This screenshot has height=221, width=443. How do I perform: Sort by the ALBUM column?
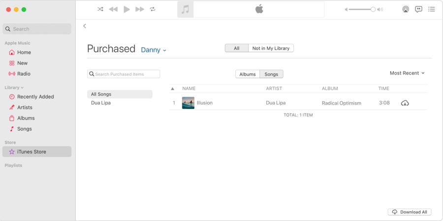[x=330, y=88]
